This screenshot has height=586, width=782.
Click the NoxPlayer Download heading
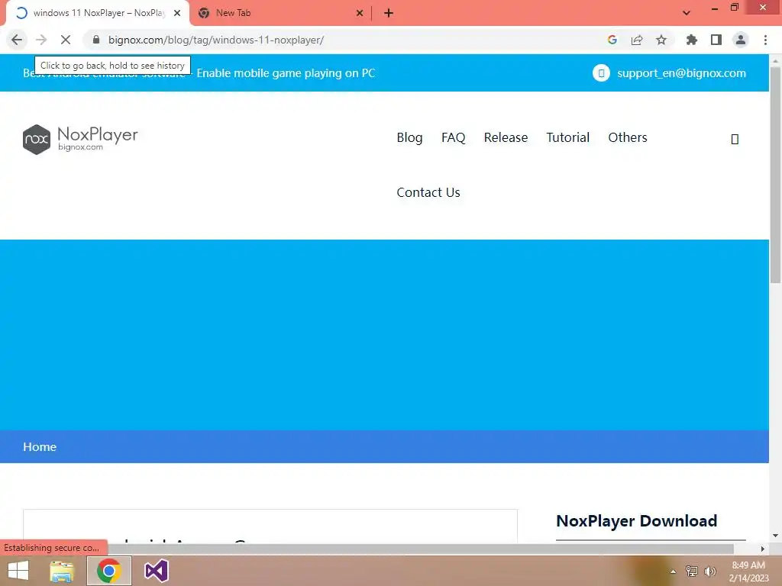pyautogui.click(x=636, y=520)
